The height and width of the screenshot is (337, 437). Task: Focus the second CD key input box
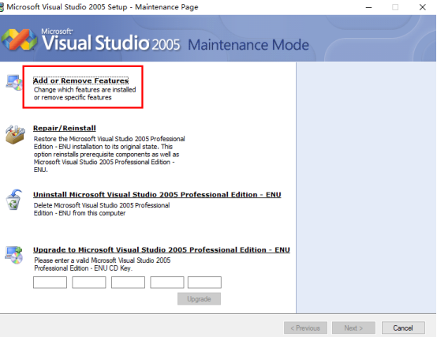coord(89,283)
